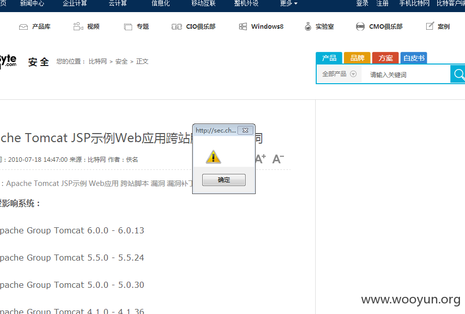Open 信息化 in top navigation
This screenshot has height=314, width=465.
click(160, 4)
